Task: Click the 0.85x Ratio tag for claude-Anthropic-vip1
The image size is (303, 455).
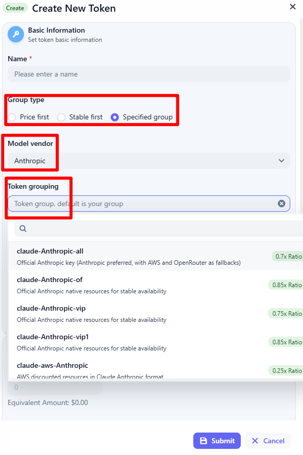Action: click(x=286, y=342)
